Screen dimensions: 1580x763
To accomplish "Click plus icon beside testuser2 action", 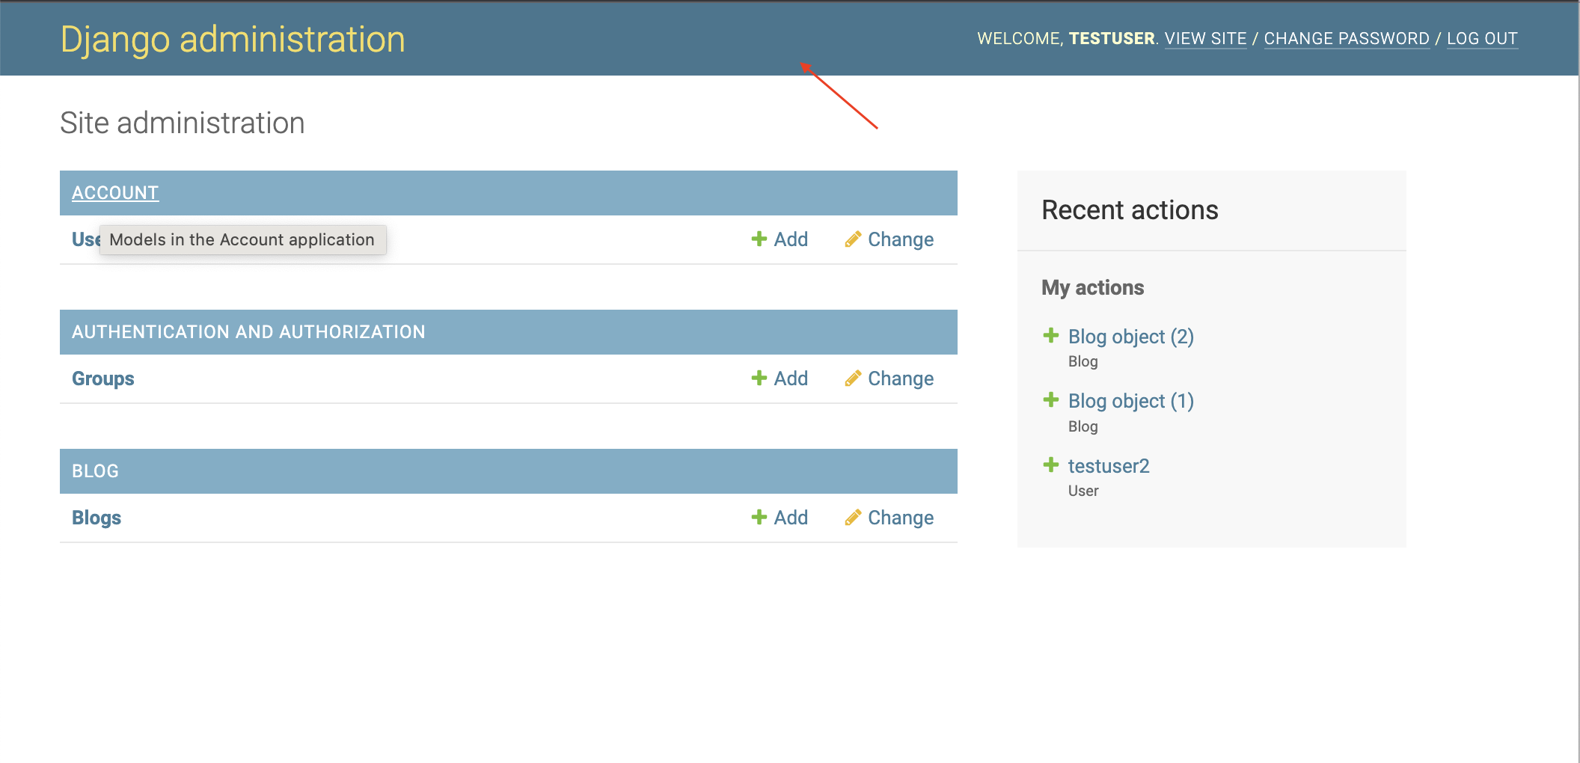I will coord(1050,465).
